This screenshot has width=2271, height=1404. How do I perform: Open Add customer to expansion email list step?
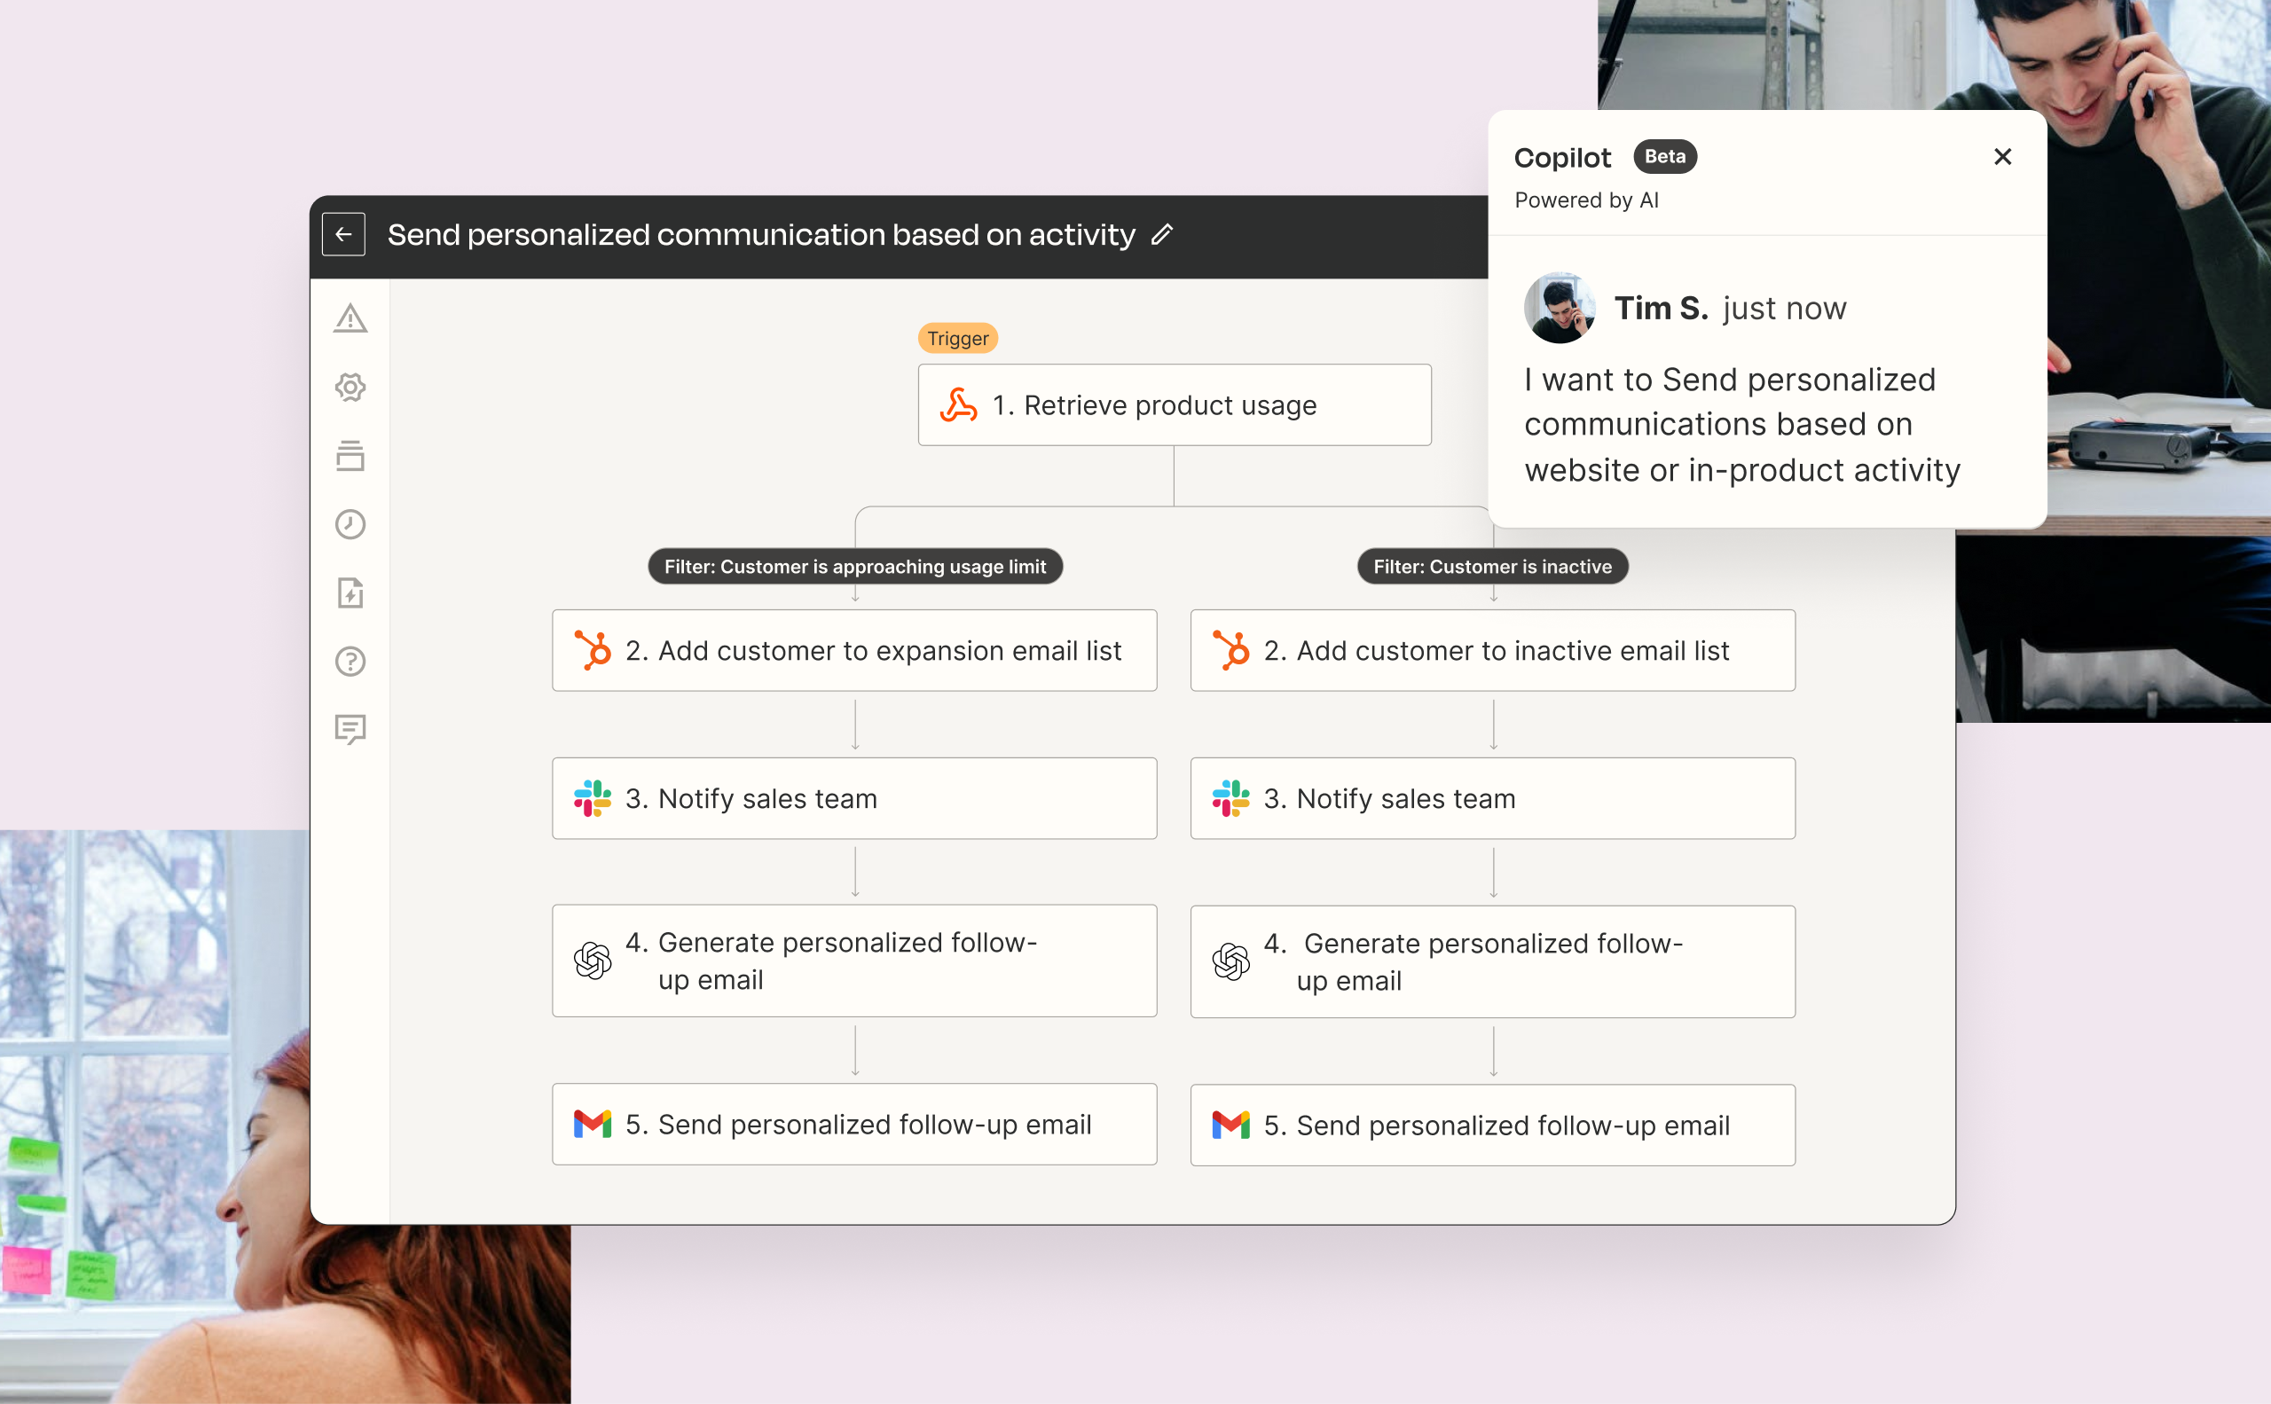coord(853,651)
